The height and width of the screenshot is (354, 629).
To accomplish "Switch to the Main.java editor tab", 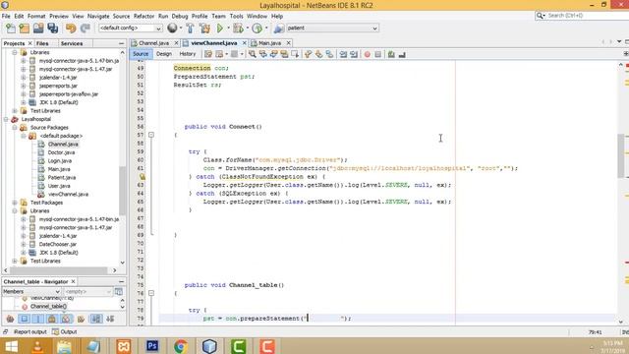I will pos(269,43).
